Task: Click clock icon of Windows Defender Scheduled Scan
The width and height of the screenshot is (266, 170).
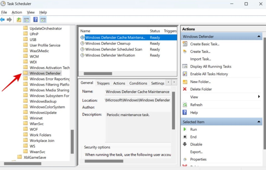Action: 82,49
